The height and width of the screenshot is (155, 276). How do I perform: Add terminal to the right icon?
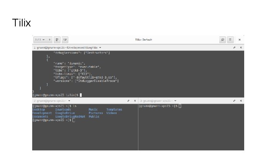[57, 40]
